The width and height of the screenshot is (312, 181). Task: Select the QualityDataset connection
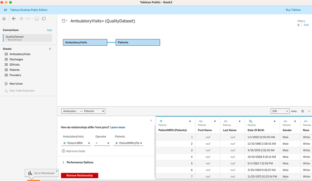(28, 38)
